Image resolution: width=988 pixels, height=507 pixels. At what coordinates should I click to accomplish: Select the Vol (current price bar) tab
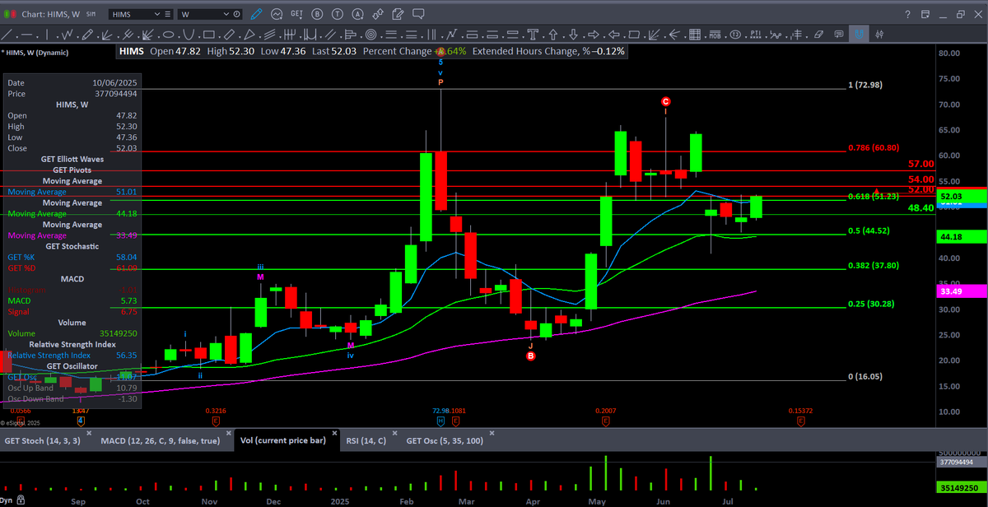282,440
